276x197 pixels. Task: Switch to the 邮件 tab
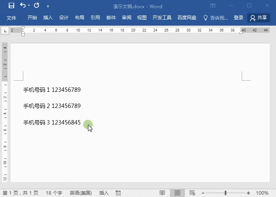[111, 18]
